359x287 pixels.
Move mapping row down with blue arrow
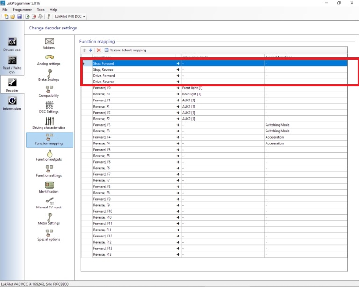tap(90, 50)
